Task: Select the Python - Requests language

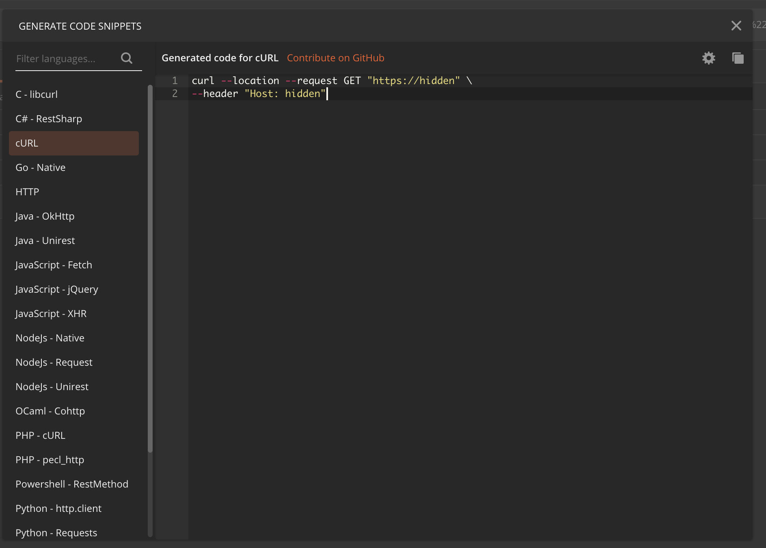Action: [x=56, y=533]
